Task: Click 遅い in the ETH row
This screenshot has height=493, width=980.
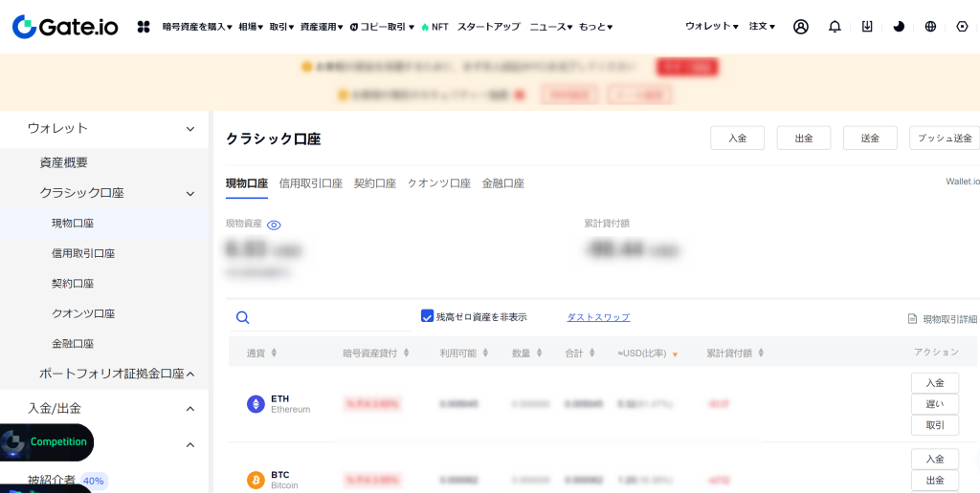Action: point(935,404)
